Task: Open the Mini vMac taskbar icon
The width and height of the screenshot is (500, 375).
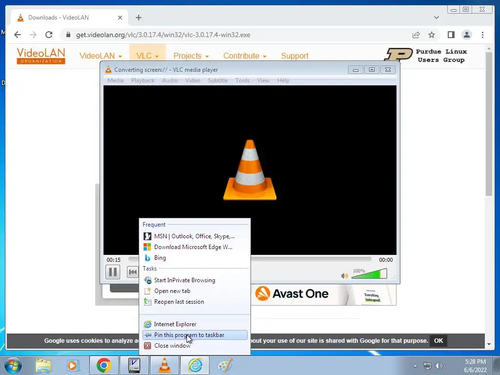Action: 134,365
